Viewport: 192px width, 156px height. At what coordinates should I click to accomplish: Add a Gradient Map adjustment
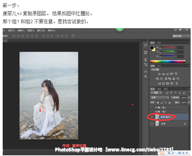coord(176,84)
